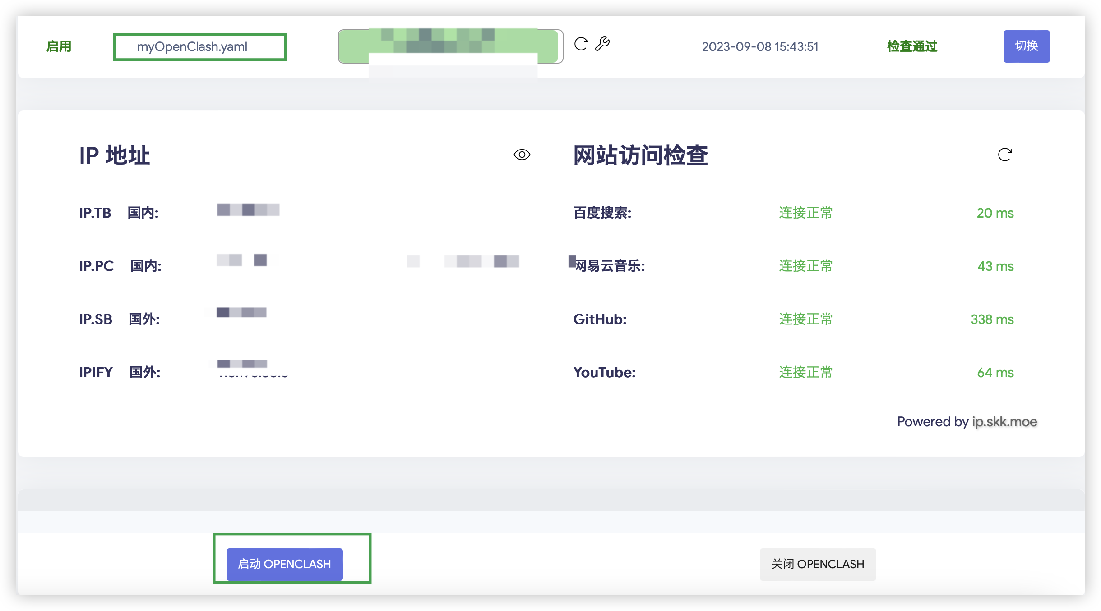Click the blurred IP.SB 国外 address
This screenshot has width=1101, height=611.
(x=241, y=312)
